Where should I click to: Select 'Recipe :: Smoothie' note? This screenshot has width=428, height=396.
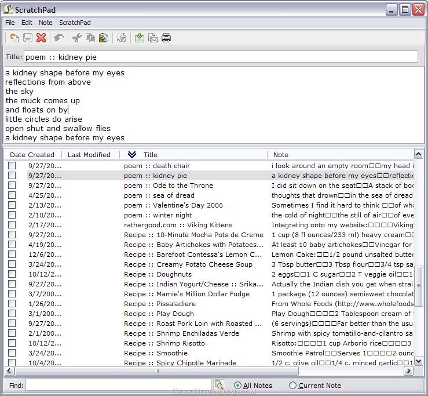click(x=156, y=353)
